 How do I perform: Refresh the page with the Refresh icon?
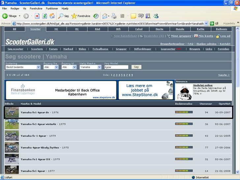tap(45, 16)
